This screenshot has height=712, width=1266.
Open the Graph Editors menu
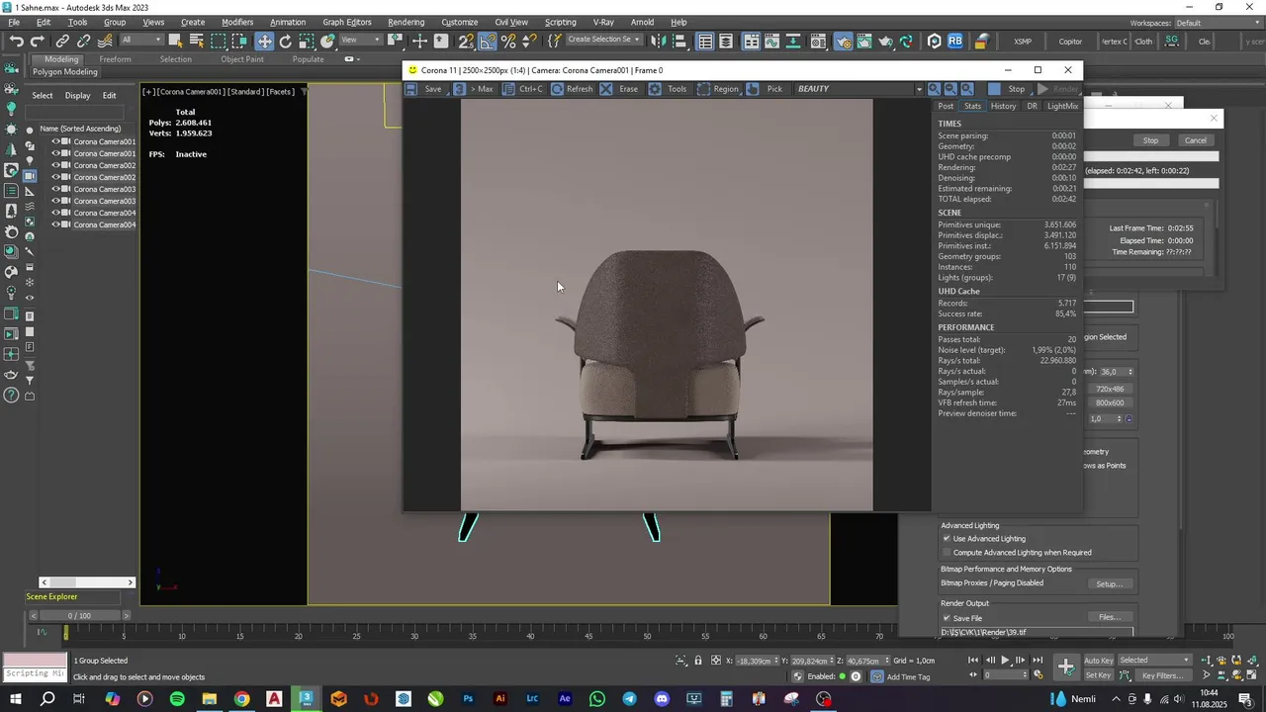[347, 22]
